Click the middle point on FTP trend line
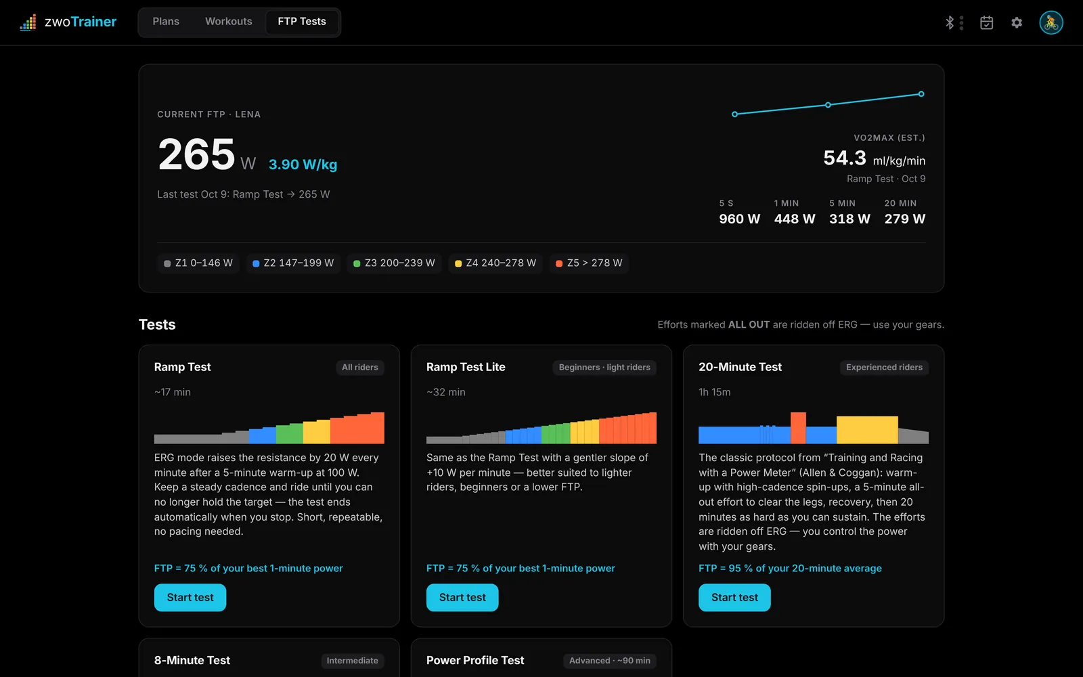The height and width of the screenshot is (677, 1083). (828, 105)
